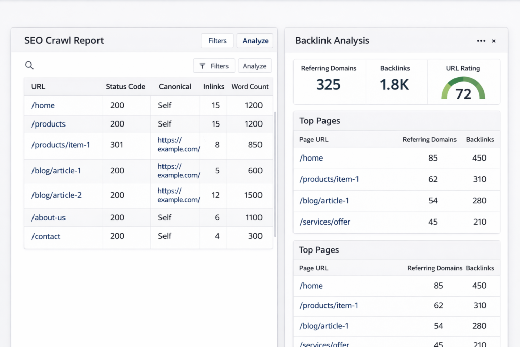The width and height of the screenshot is (520, 347).
Task: Click the top Filters button
Action: [217, 40]
